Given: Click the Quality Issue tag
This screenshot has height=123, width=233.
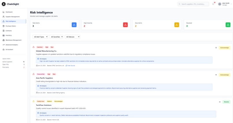Looking at the screenshot, I should pos(40,101).
